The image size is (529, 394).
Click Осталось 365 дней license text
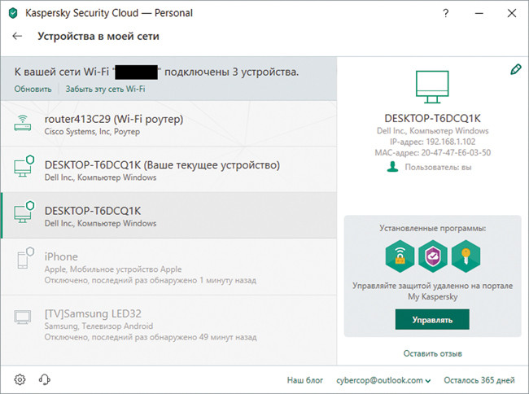(481, 380)
